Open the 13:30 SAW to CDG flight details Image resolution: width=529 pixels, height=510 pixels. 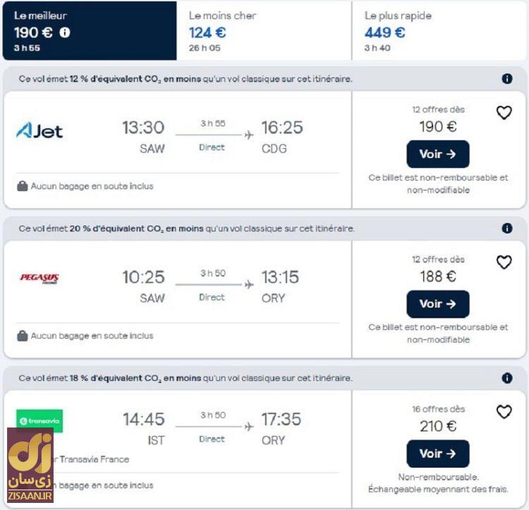(212, 137)
